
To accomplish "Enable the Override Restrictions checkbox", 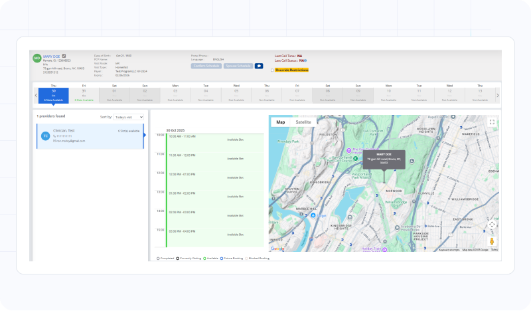I will click(272, 70).
